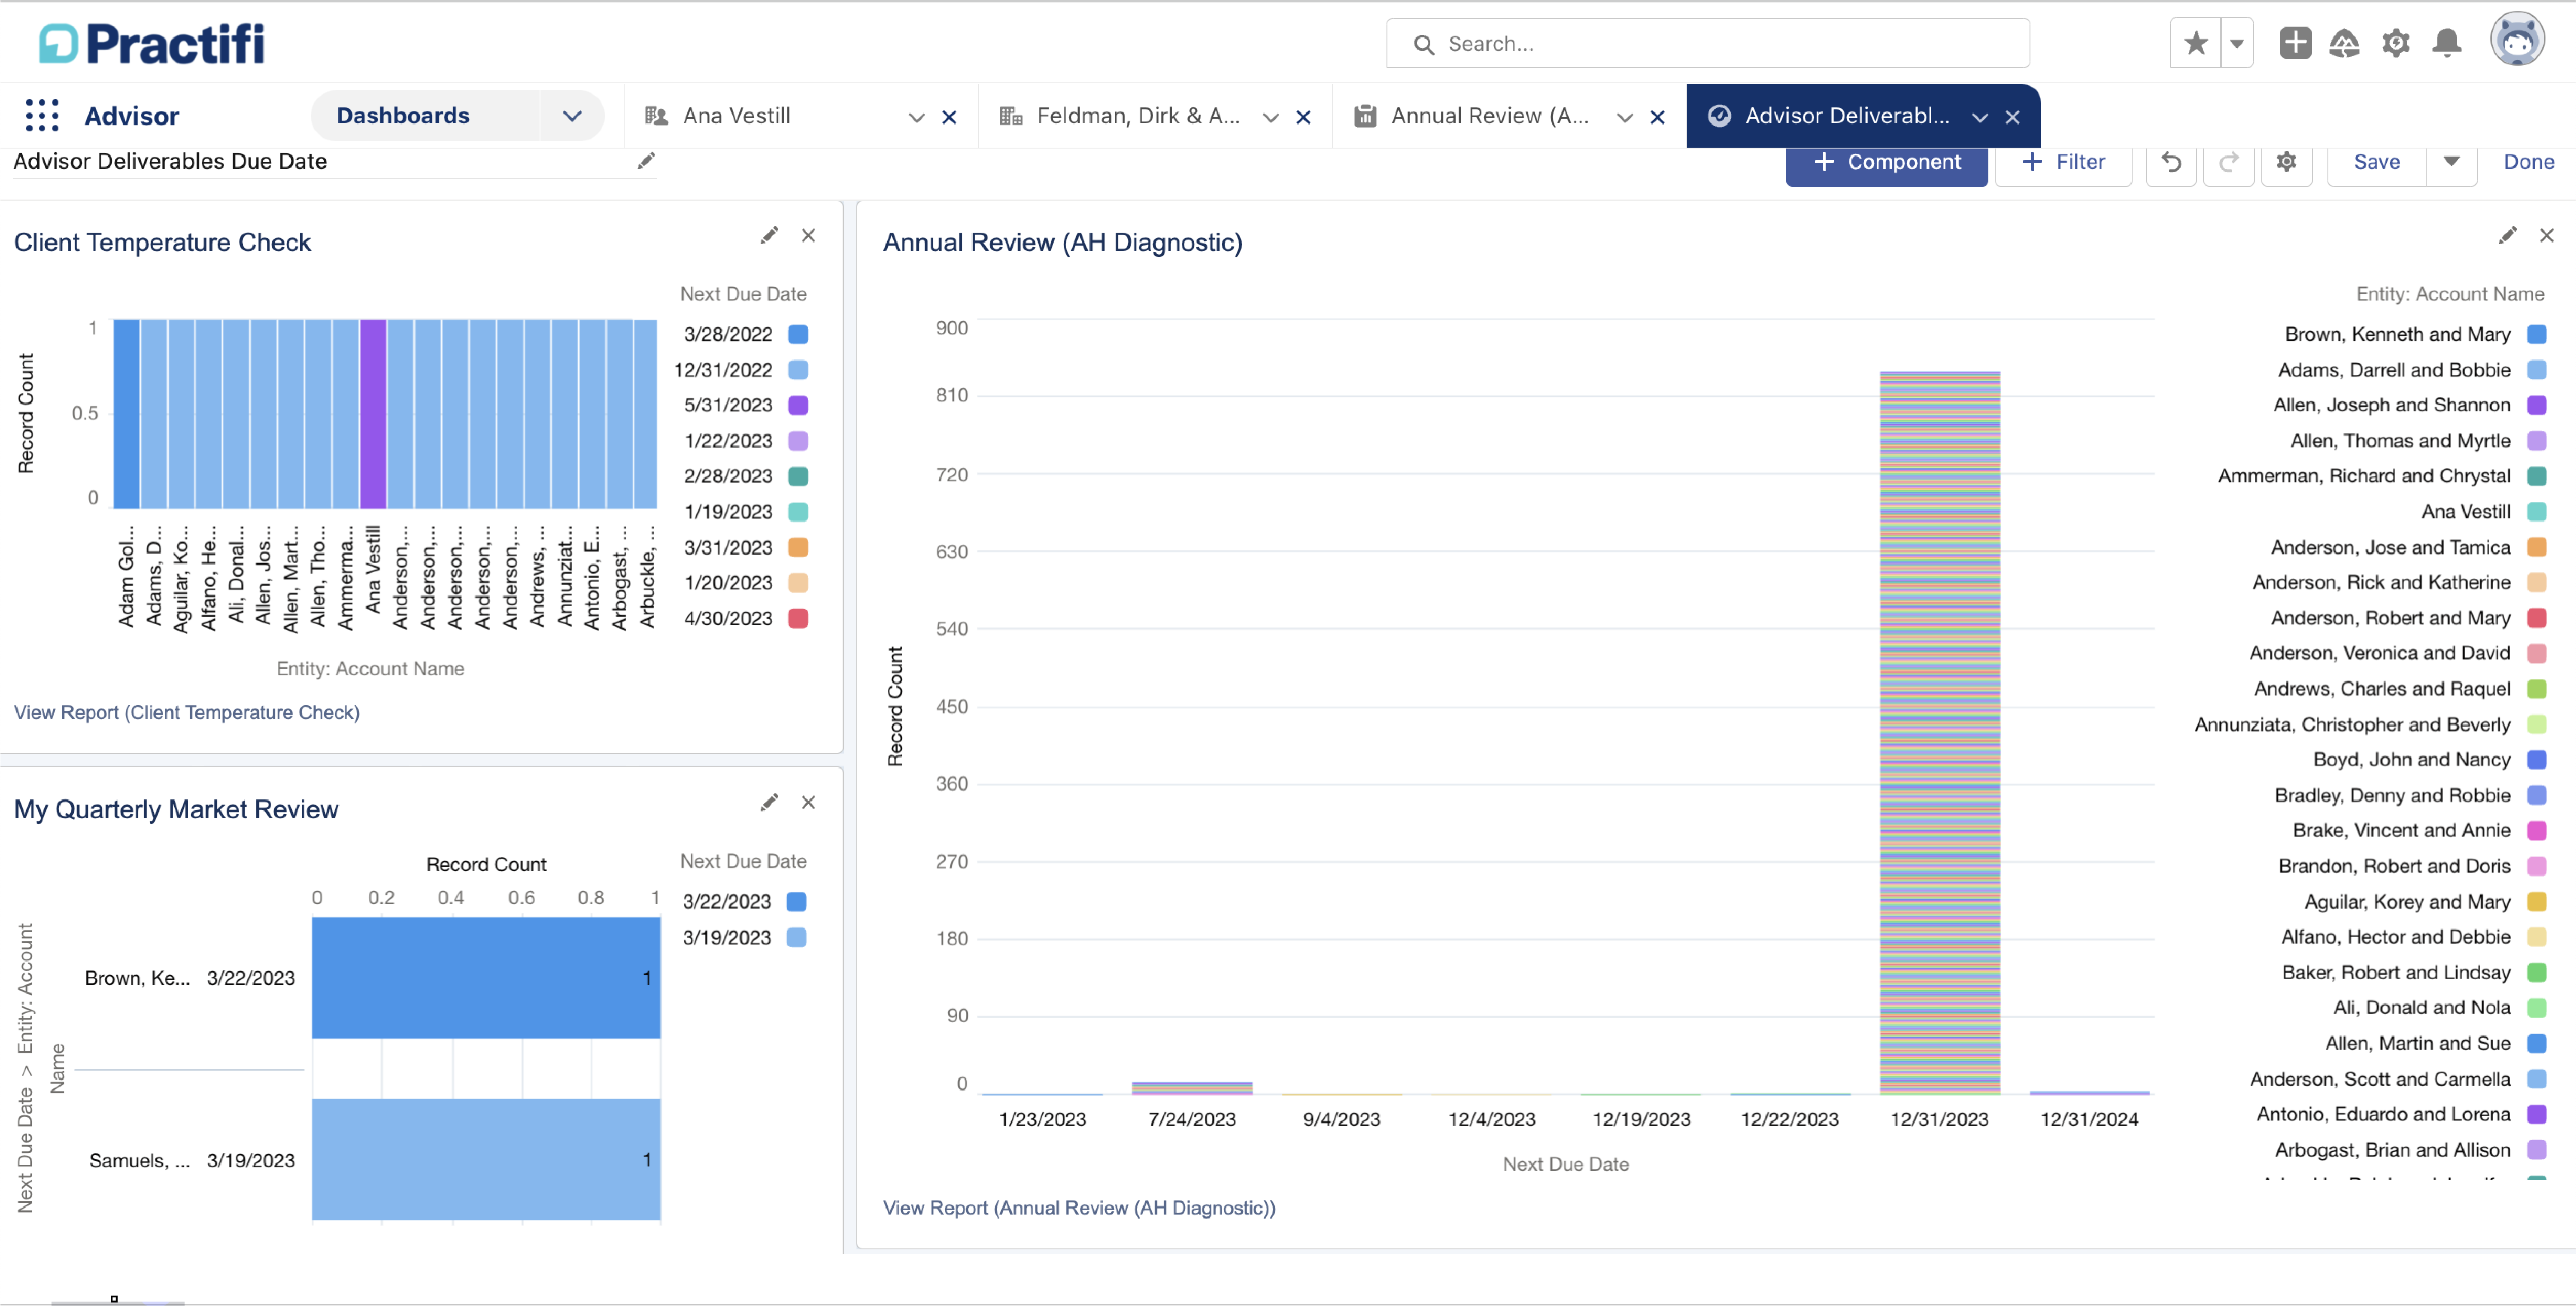The height and width of the screenshot is (1306, 2576).
Task: Remove the Client Temperature Check component
Action: click(808, 236)
